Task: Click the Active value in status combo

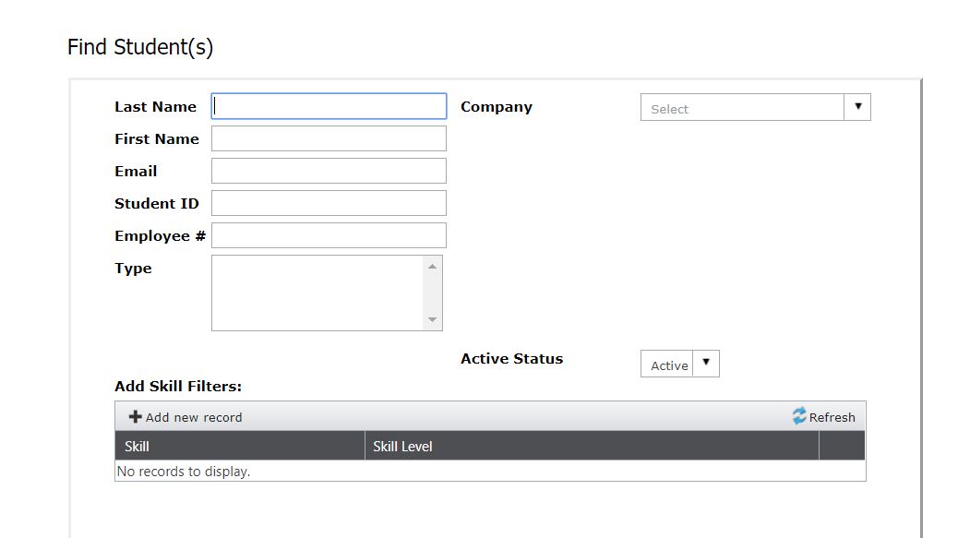Action: [x=667, y=364]
